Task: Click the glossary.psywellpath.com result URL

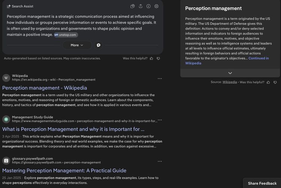Action: (x=56, y=163)
